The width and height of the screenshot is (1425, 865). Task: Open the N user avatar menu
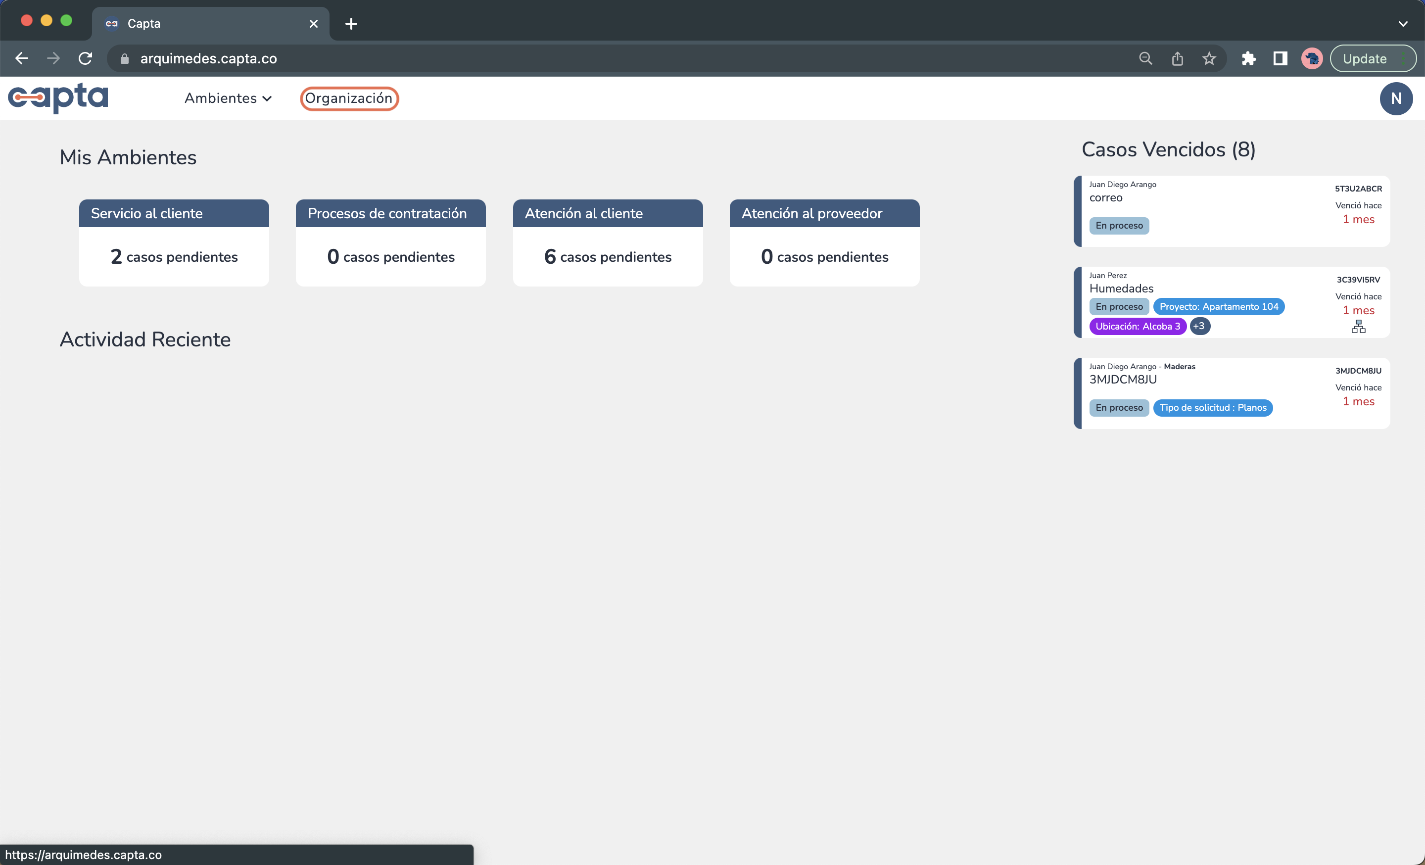point(1395,99)
